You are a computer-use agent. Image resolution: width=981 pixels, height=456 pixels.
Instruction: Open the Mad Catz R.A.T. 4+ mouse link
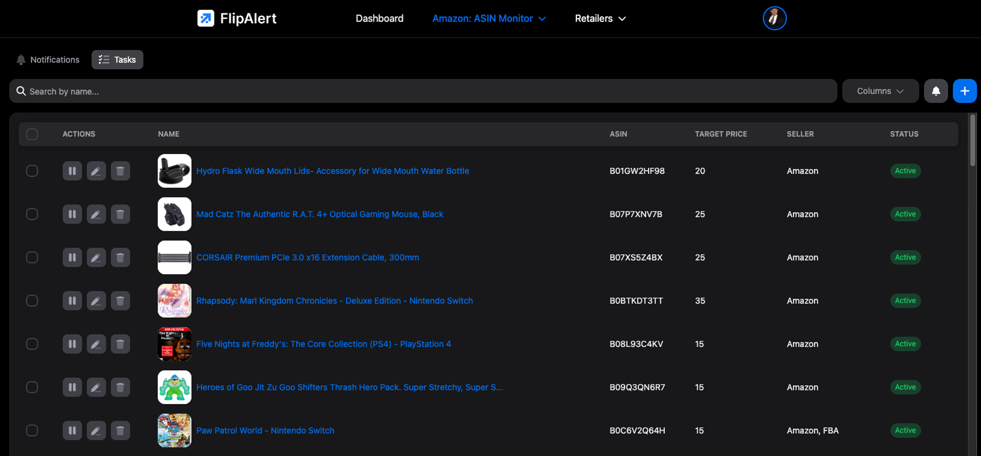[x=320, y=214]
